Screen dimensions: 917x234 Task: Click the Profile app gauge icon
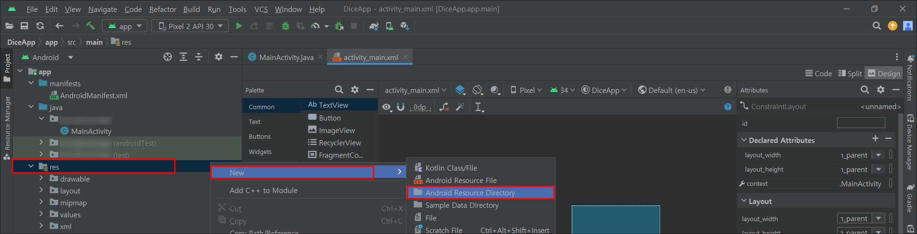tap(315, 26)
